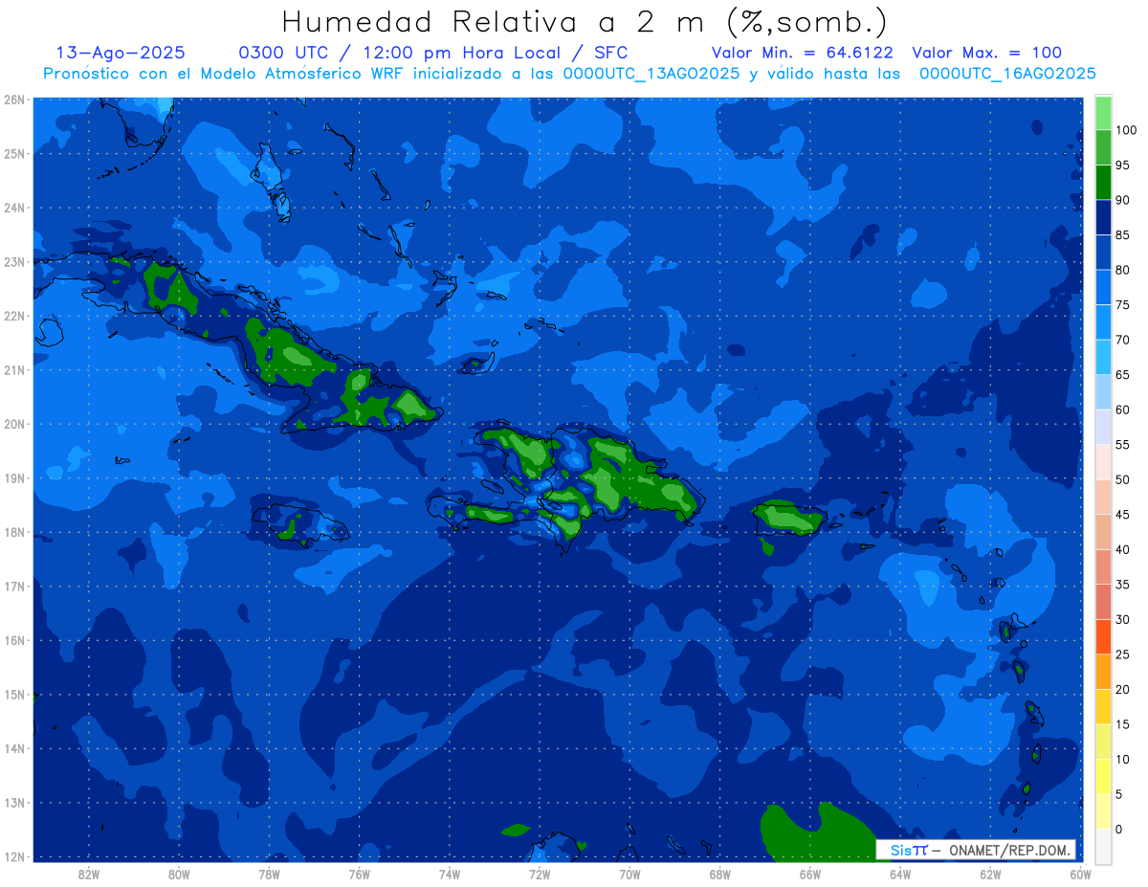Click the longitude label '60W'
The height and width of the screenshot is (887, 1148).
tap(1080, 874)
